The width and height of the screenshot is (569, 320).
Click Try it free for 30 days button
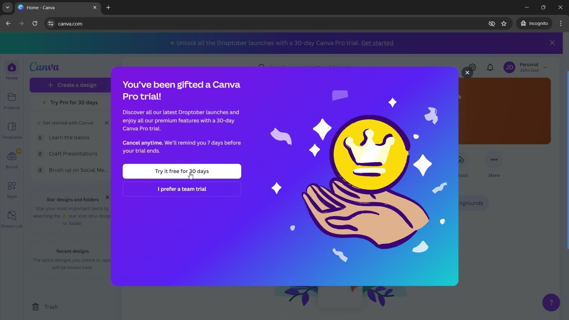(x=182, y=171)
